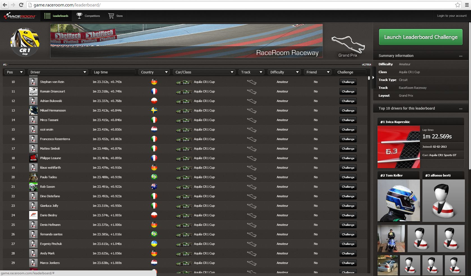Click driver name Francesco Resenterra
471x276 pixels.
pyautogui.click(x=55, y=139)
